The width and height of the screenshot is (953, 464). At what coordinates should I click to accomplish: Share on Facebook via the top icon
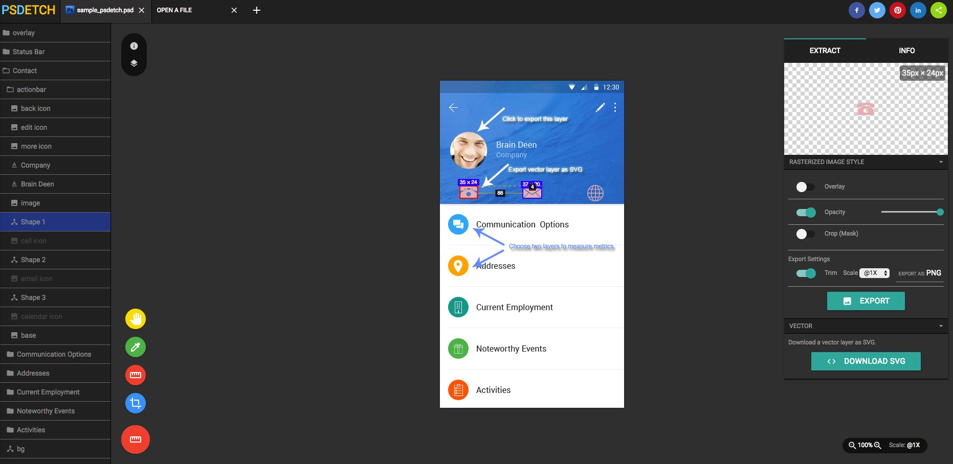pos(857,10)
